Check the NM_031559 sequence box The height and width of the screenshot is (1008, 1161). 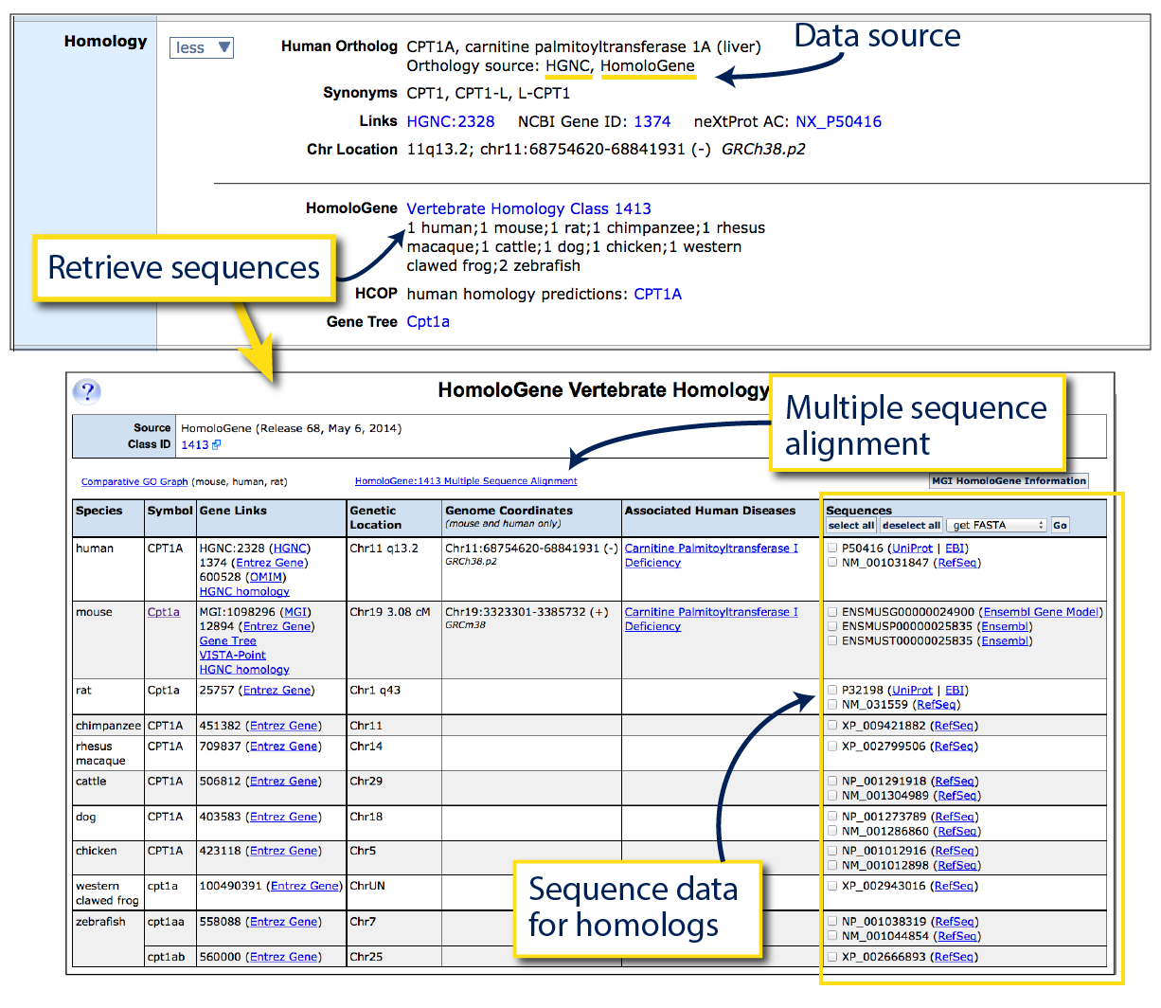point(832,704)
